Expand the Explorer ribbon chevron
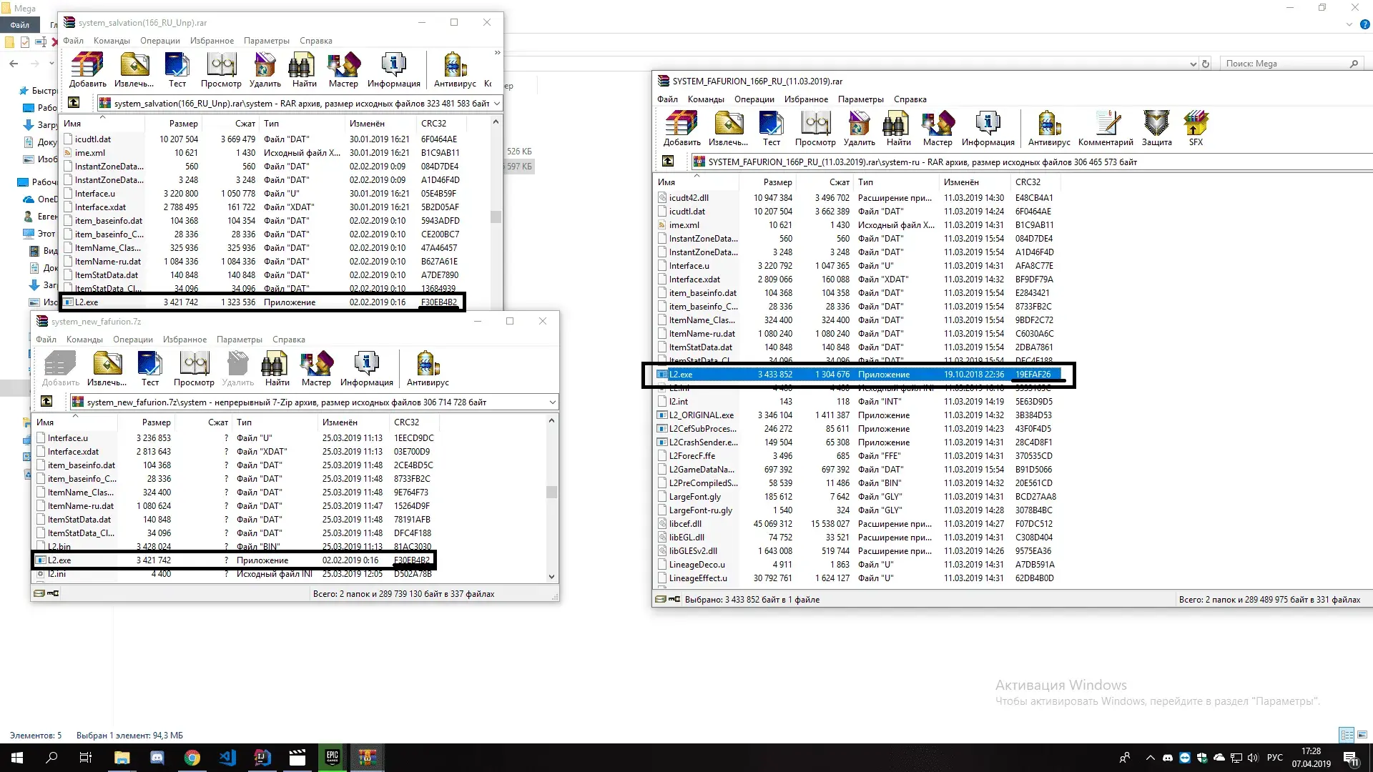 (1349, 24)
